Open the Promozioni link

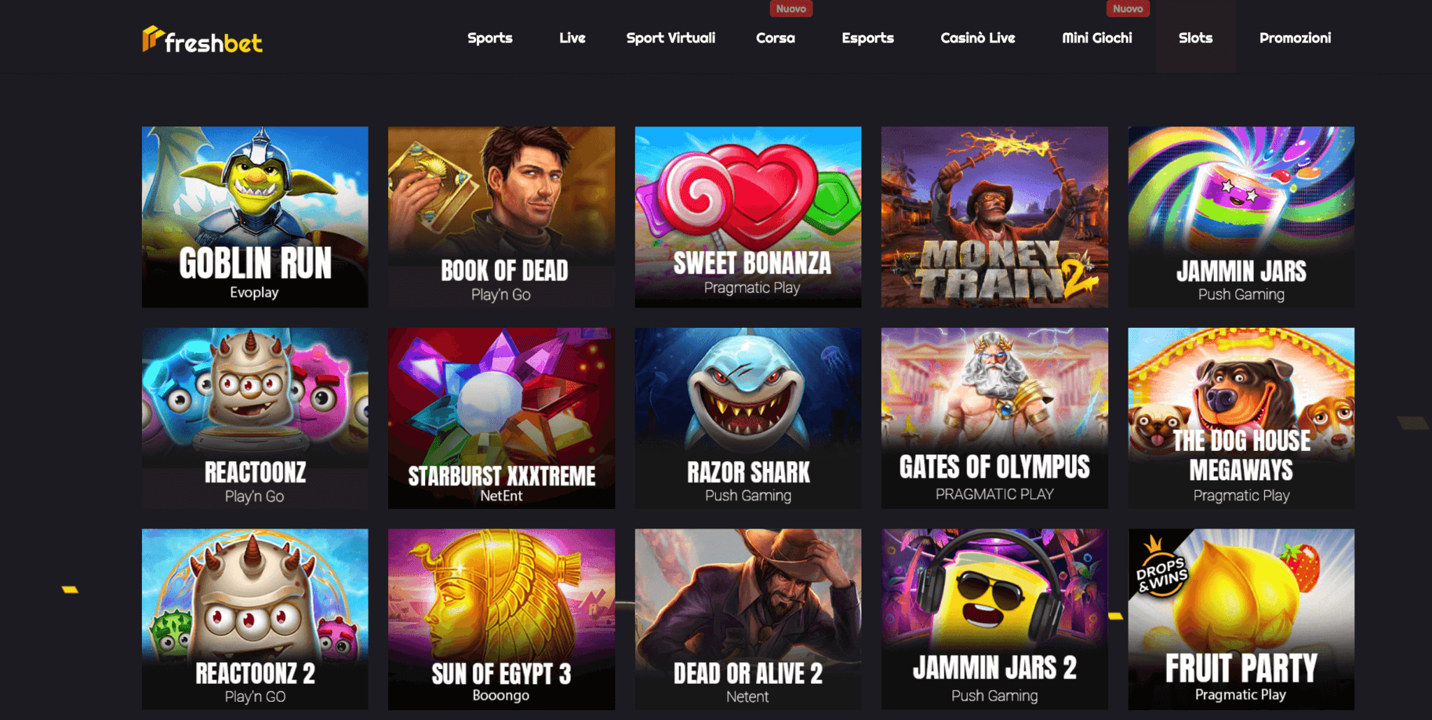(x=1295, y=38)
